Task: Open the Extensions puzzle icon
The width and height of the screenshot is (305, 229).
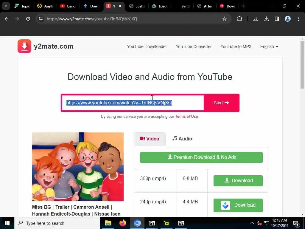Action: click(x=240, y=19)
